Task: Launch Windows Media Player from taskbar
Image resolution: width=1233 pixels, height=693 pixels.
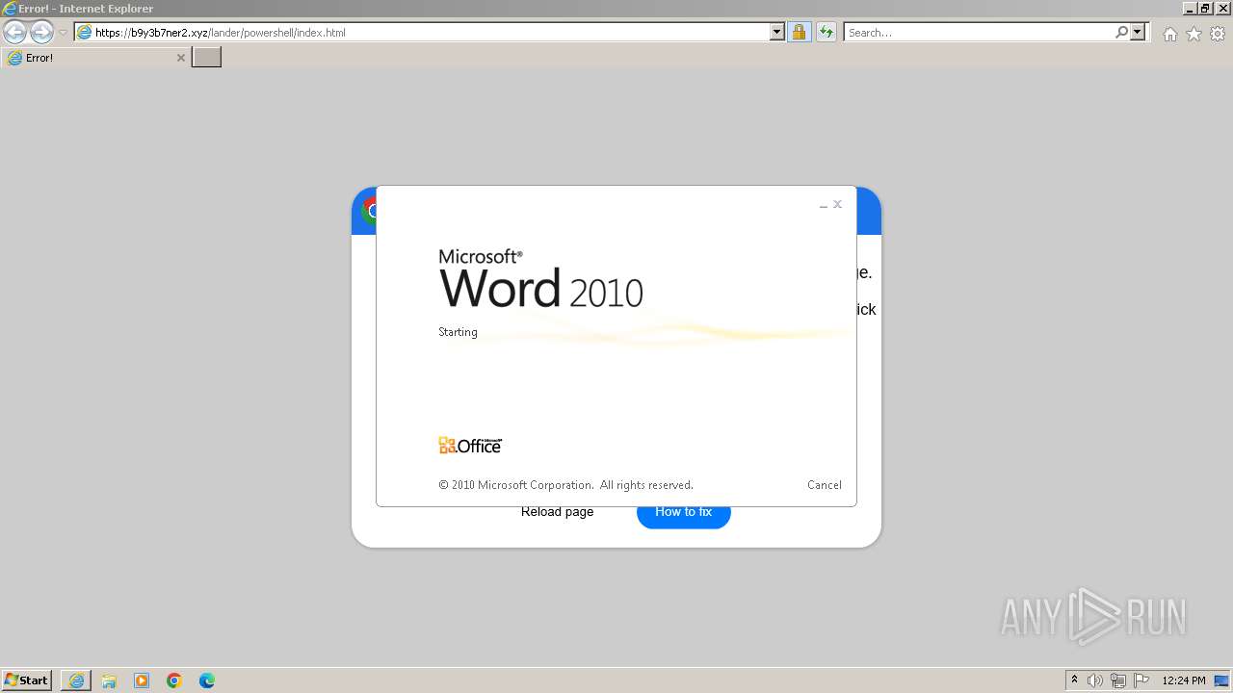Action: [142, 680]
